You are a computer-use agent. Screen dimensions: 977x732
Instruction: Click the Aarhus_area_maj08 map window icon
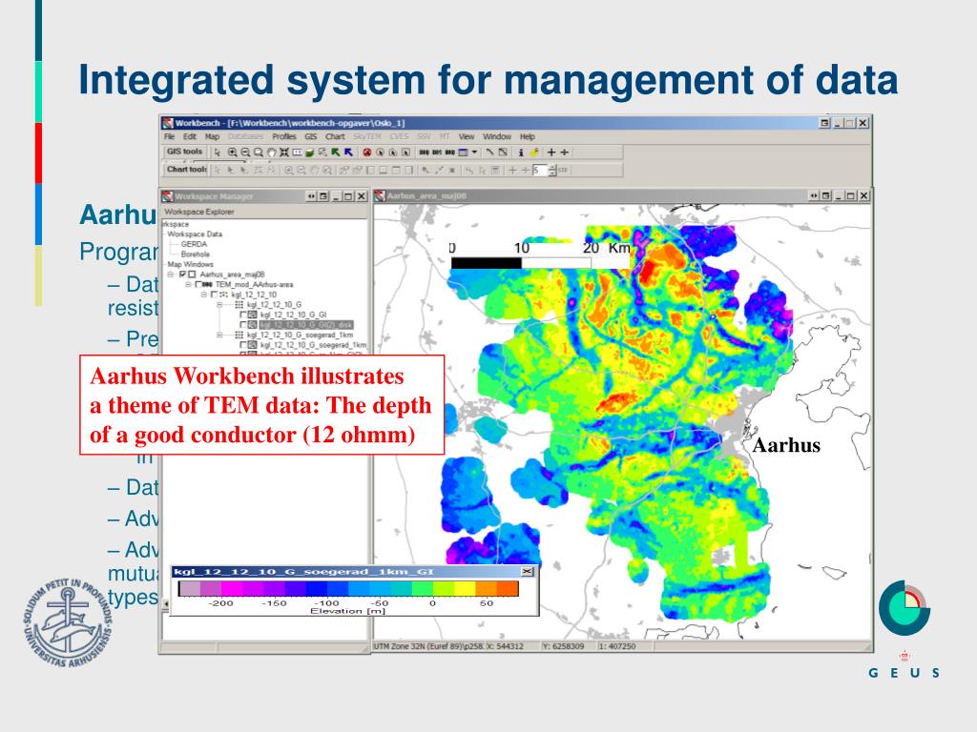point(380,196)
